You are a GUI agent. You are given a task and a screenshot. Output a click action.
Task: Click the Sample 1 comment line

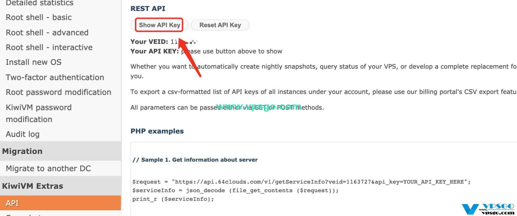(195, 160)
